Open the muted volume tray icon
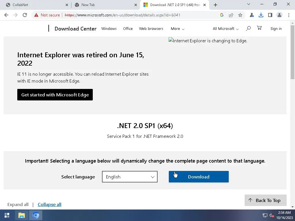Image resolution: width=295 pixels, height=221 pixels. (x=271, y=215)
